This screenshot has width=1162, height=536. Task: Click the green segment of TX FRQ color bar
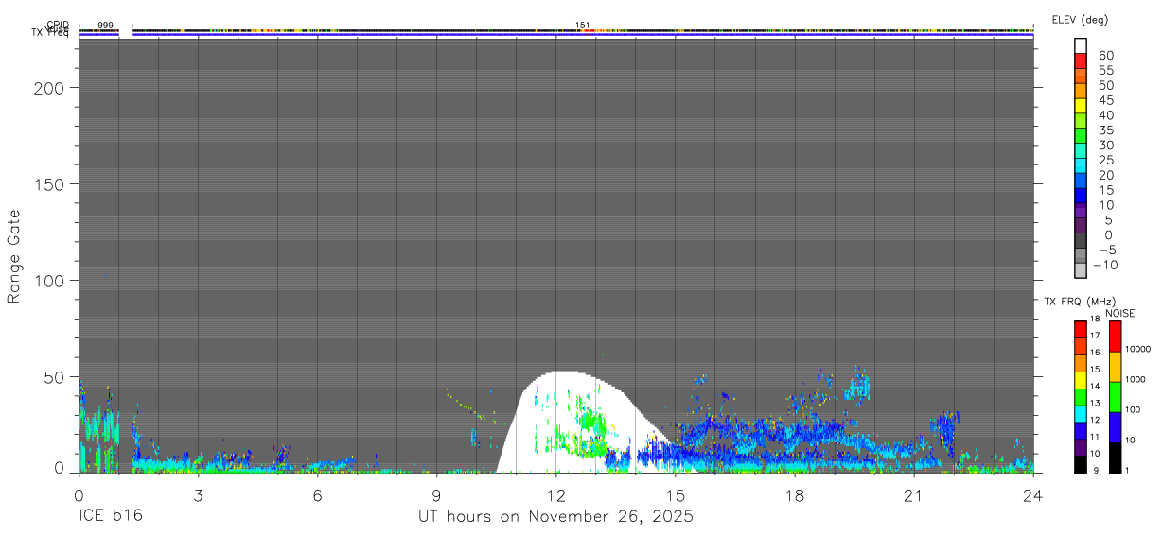point(1081,397)
